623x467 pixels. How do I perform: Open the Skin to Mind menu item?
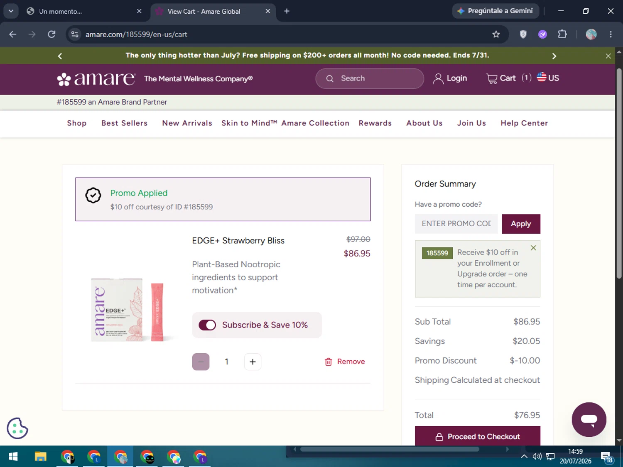point(249,123)
